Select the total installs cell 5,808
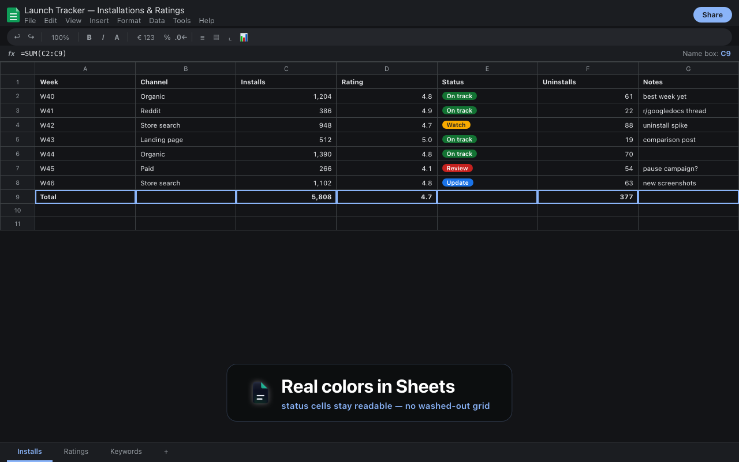 [x=286, y=197]
